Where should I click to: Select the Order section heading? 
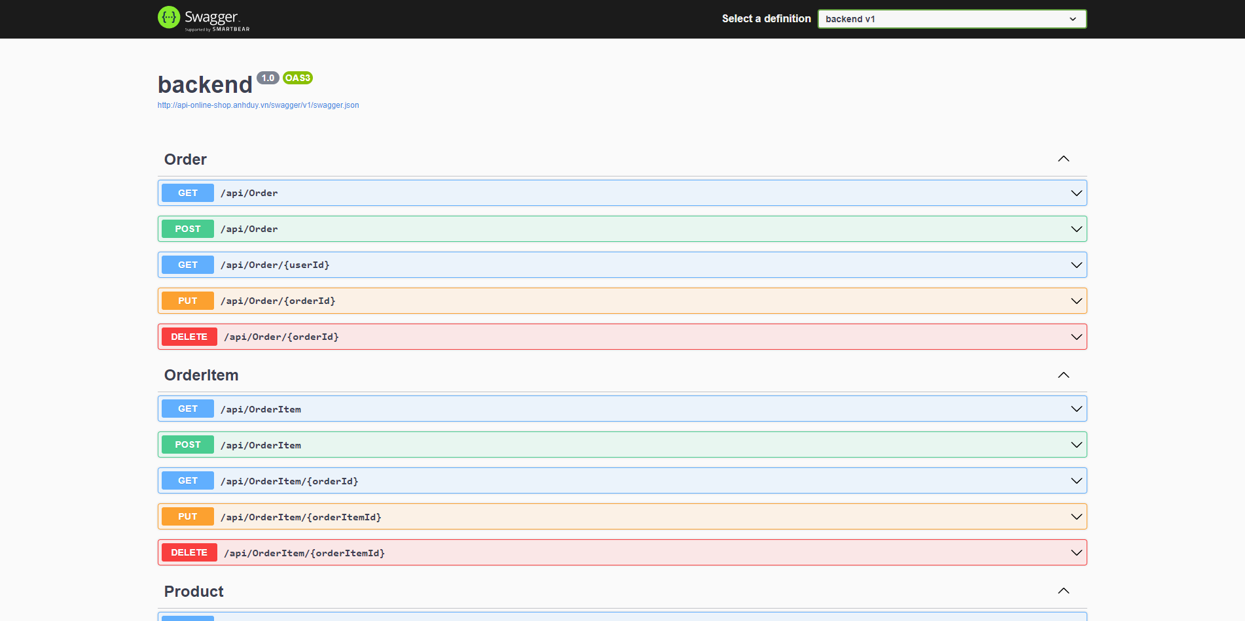(x=185, y=159)
